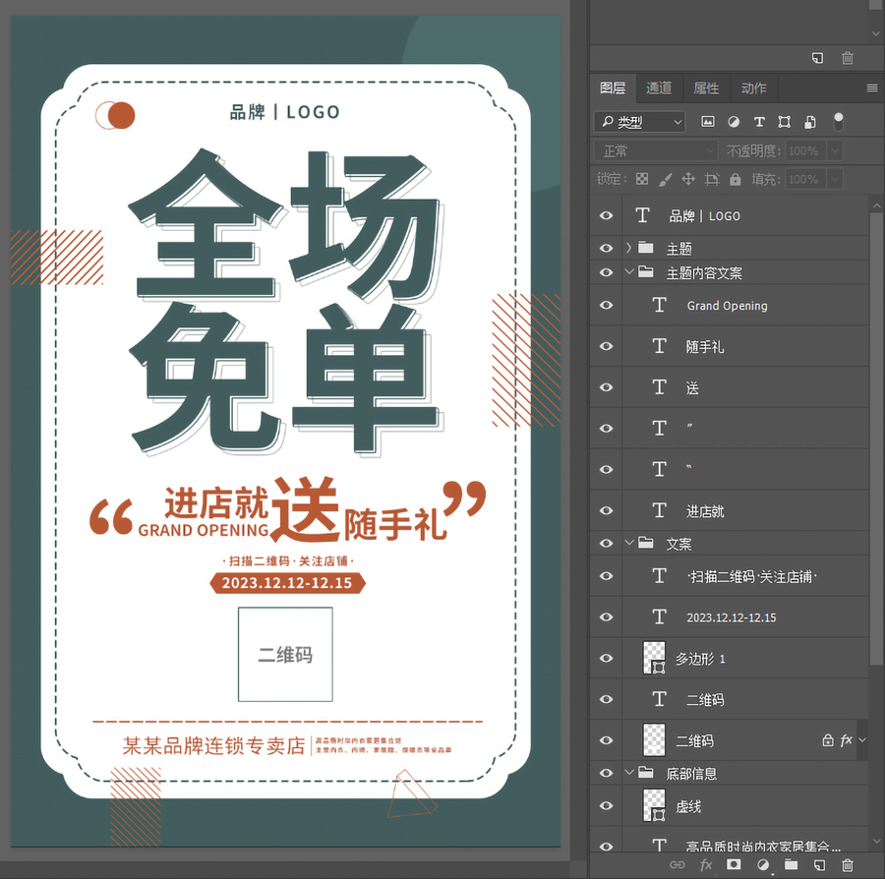This screenshot has width=885, height=879.
Task: Click the orange circle logo on poster
Action: pyautogui.click(x=115, y=115)
